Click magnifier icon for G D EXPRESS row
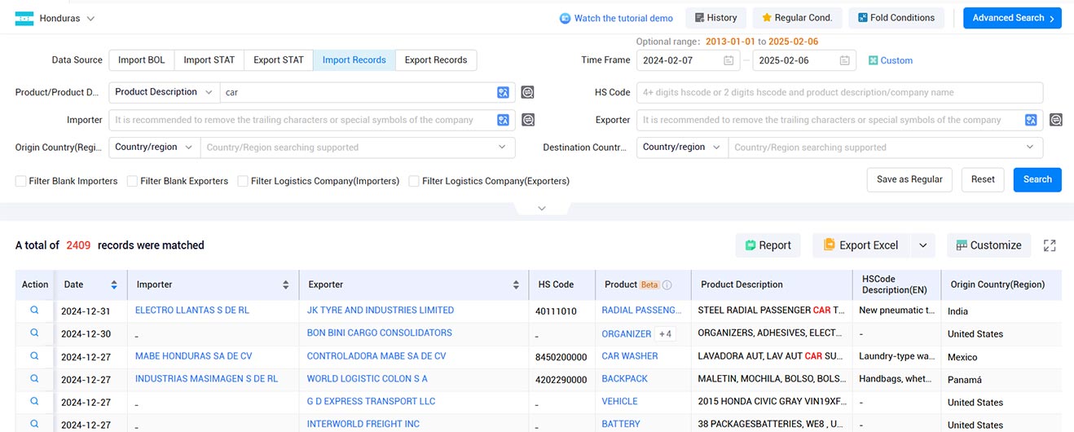 tap(34, 402)
